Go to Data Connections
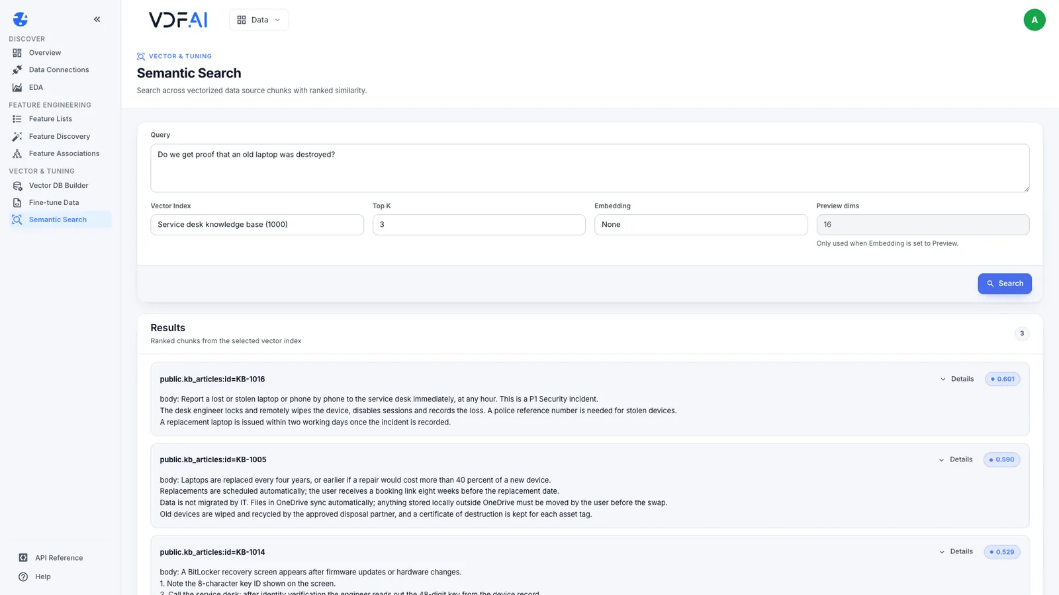 59,70
